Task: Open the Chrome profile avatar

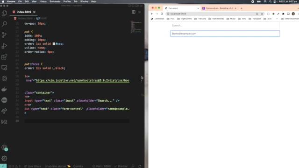Action: tap(293, 14)
